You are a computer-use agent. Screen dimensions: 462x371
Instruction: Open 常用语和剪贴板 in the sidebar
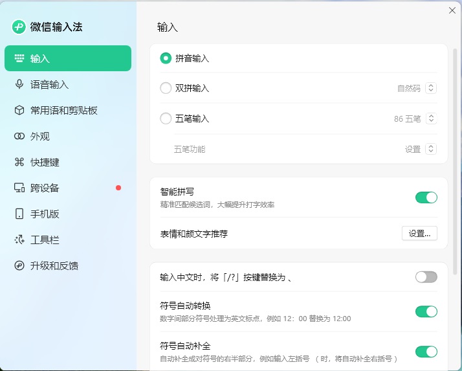tap(68, 110)
